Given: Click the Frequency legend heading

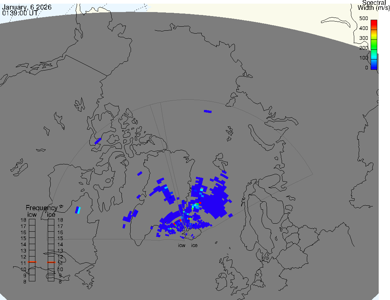Looking at the screenshot, I should pyautogui.click(x=42, y=208).
